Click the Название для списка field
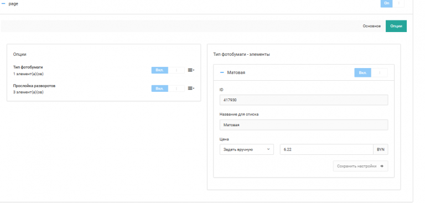The image size is (425, 203). [x=304, y=125]
